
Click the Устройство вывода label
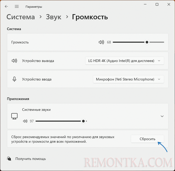pyautogui.click(x=38, y=61)
